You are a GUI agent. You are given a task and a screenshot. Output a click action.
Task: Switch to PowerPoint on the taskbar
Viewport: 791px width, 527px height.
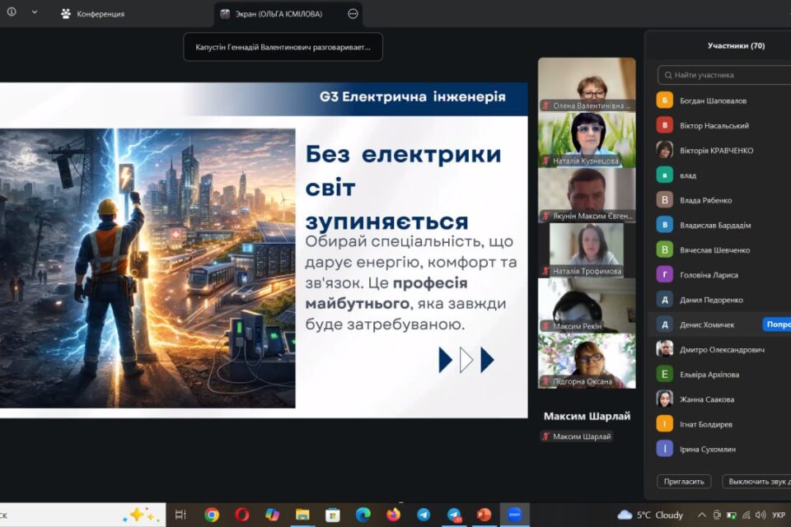[x=484, y=515]
